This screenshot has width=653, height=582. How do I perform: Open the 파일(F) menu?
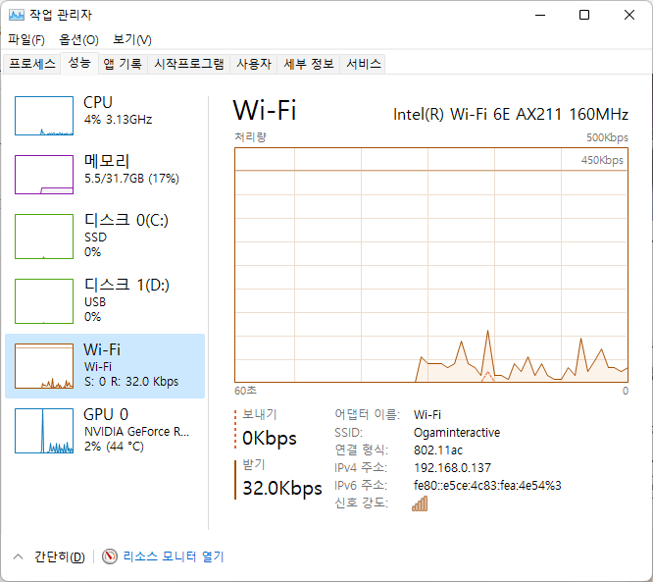pyautogui.click(x=26, y=39)
